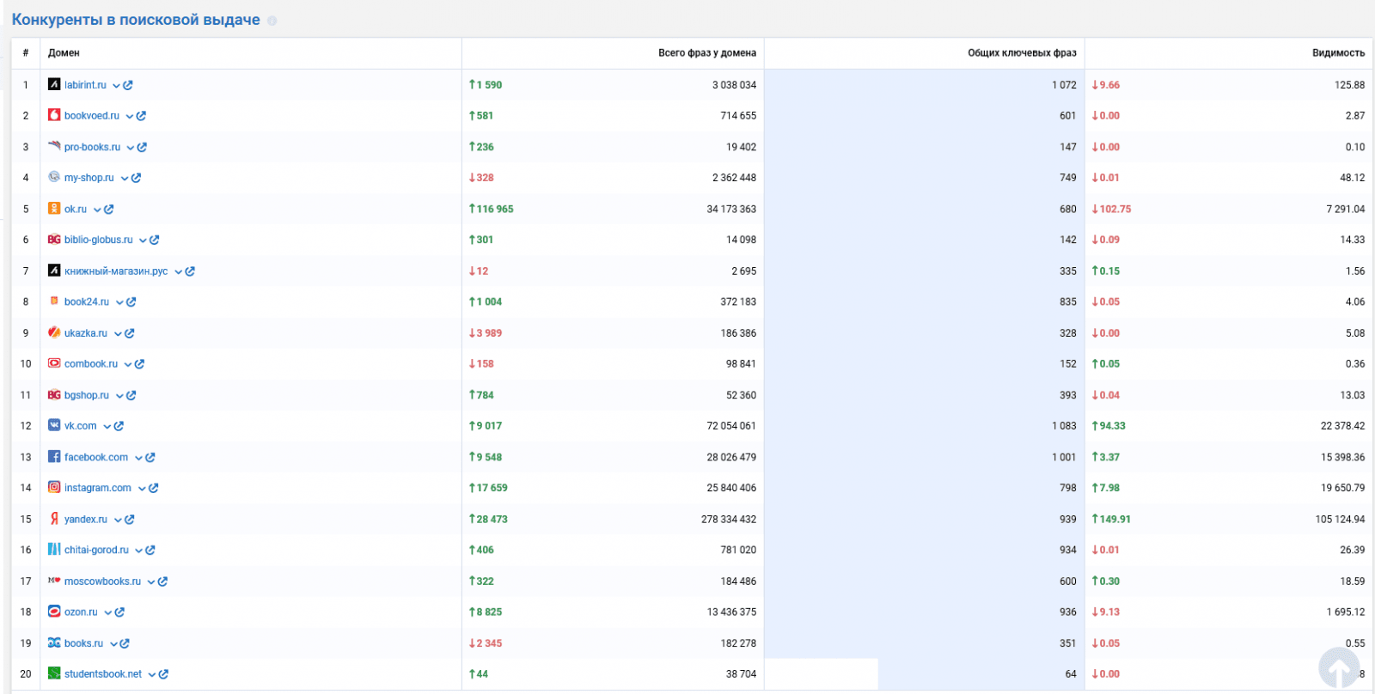Open external link icon for книжный-магазин.рус
This screenshot has height=694, width=1375.
coord(190,271)
